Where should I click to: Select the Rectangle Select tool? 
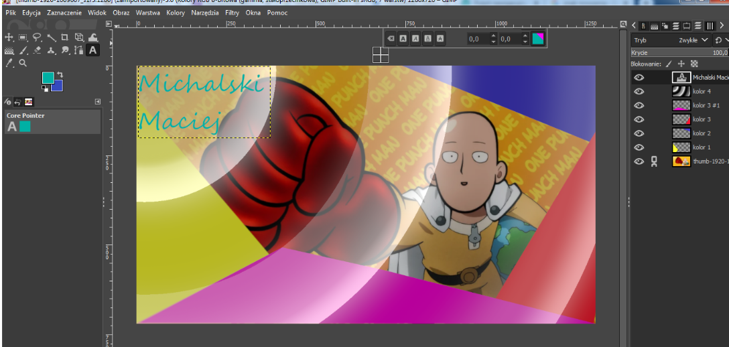pyautogui.click(x=23, y=37)
